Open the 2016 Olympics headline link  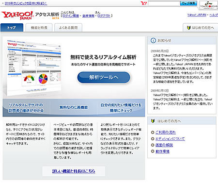pyautogui.click(x=26, y=3)
